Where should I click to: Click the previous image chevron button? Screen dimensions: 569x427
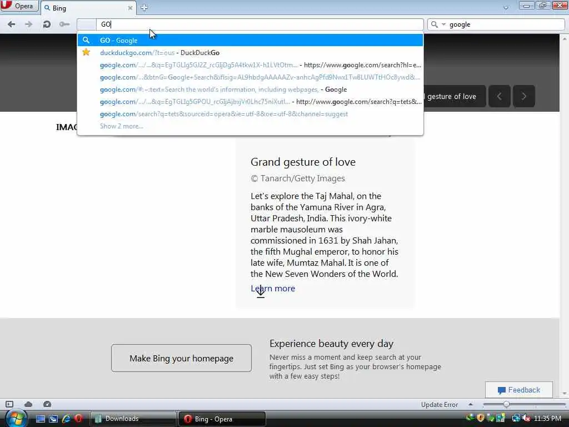click(500, 96)
